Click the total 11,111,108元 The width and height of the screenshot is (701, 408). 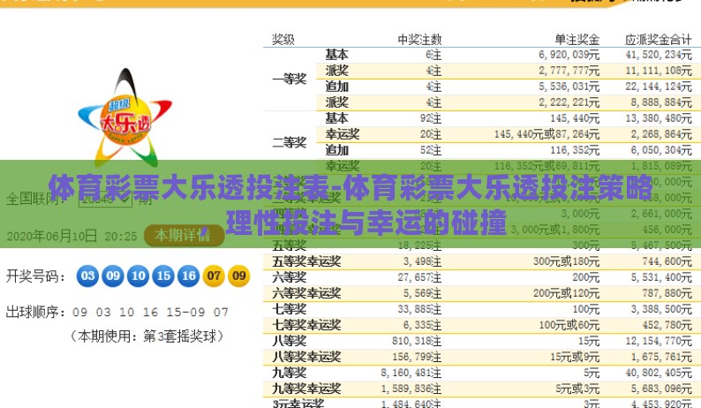tap(659, 71)
